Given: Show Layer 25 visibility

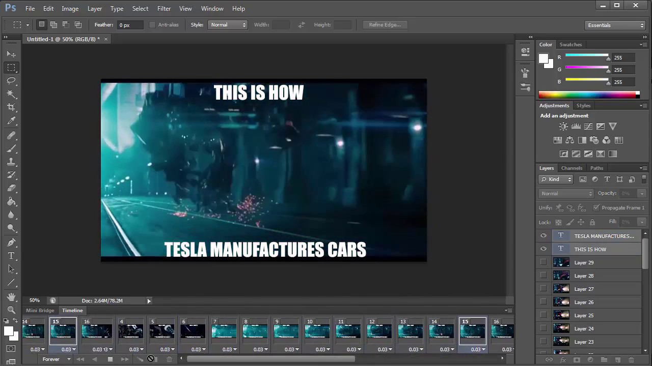Looking at the screenshot, I should (544, 315).
